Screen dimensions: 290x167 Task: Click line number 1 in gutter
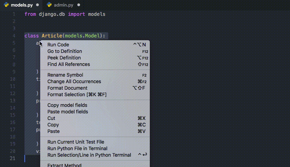pyautogui.click(x=14, y=14)
